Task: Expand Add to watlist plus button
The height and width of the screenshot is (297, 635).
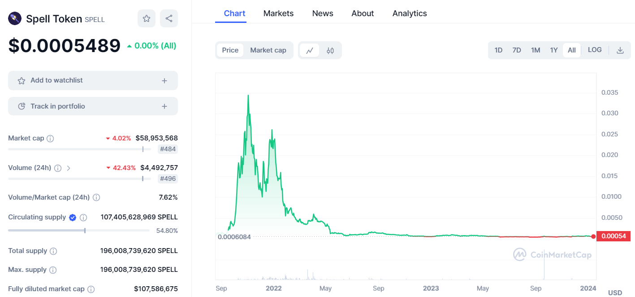Action: pyautogui.click(x=164, y=81)
